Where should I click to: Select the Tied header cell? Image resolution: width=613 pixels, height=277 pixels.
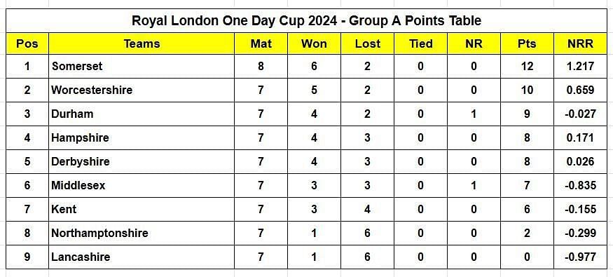pos(420,43)
